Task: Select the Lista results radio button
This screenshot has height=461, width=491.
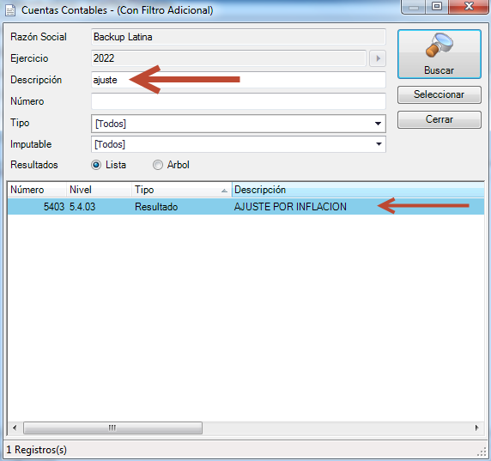Action: (96, 165)
